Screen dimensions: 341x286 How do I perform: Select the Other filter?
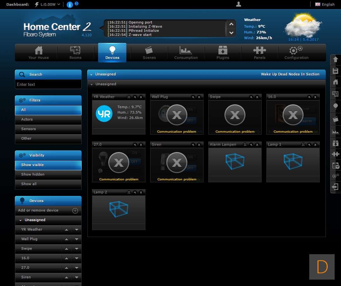pyautogui.click(x=48, y=138)
